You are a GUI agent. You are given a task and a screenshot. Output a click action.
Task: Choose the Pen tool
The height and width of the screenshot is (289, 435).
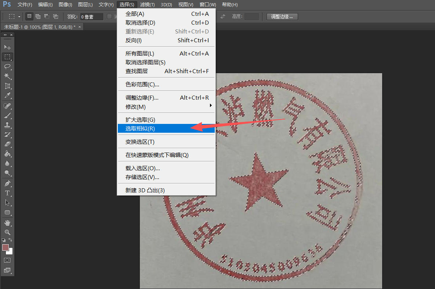(x=7, y=183)
